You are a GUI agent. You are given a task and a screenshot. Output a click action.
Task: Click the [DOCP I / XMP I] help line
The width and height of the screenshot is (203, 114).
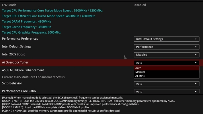[88, 101]
